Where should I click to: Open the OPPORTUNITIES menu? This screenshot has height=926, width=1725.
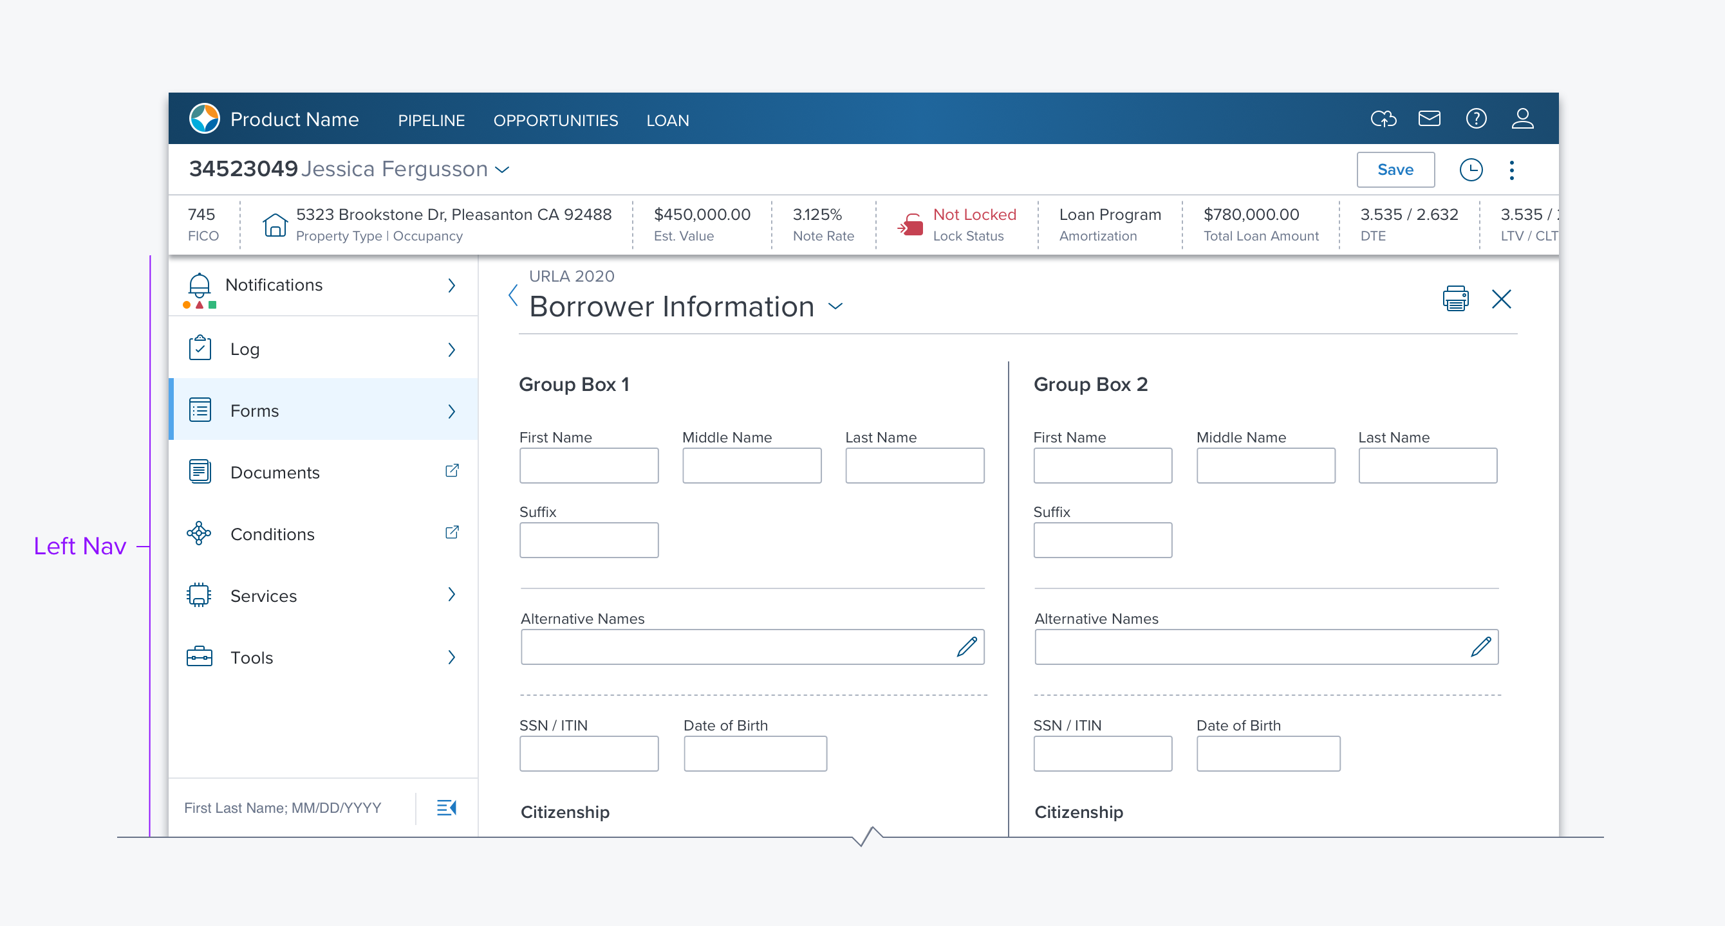coord(556,120)
